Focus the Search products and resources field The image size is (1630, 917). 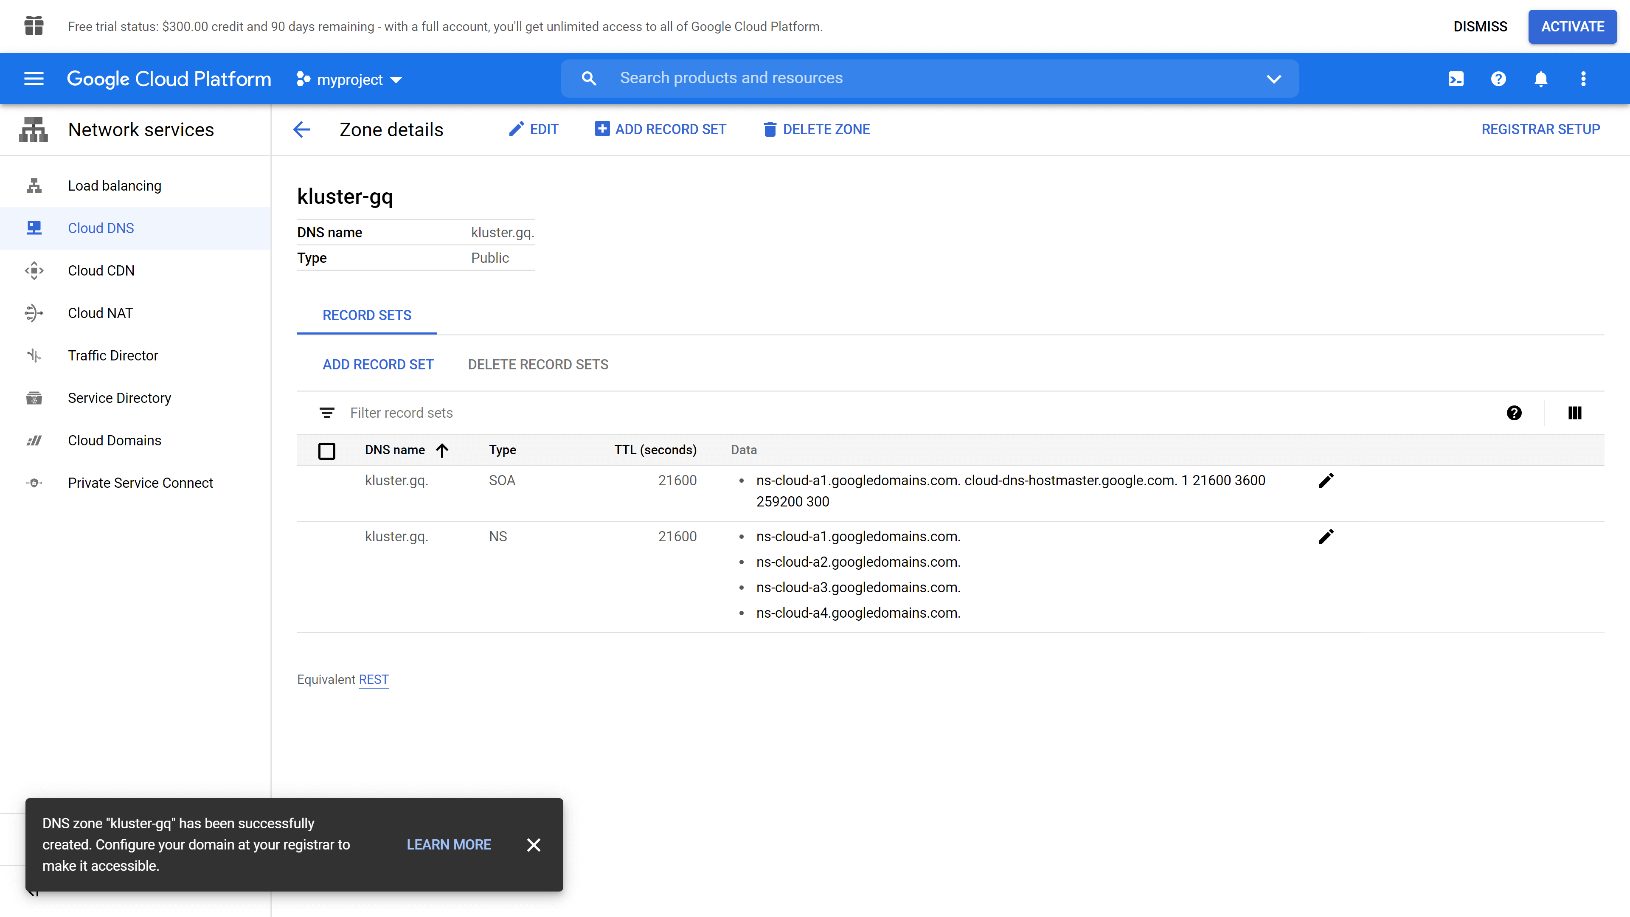point(930,79)
